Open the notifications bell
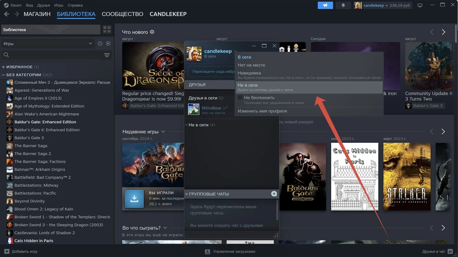Viewport: 458px width, 257px height. (x=343, y=5)
